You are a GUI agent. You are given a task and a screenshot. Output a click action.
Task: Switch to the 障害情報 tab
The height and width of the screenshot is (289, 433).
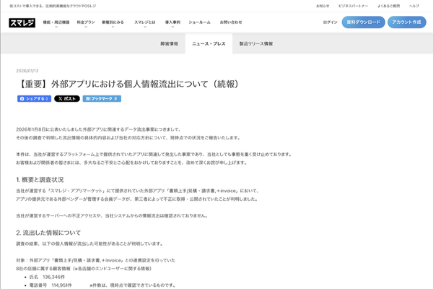[170, 43]
